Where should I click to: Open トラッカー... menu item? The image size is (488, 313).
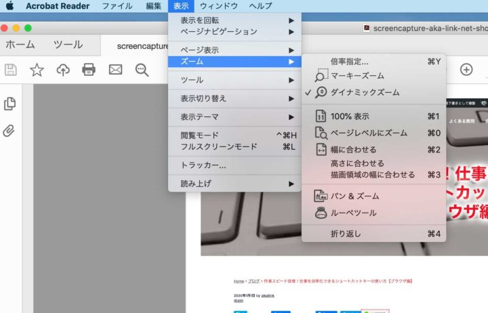click(x=235, y=165)
